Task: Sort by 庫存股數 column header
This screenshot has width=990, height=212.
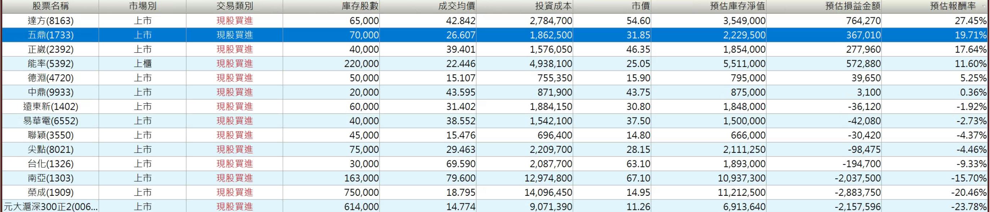Action: coord(331,6)
